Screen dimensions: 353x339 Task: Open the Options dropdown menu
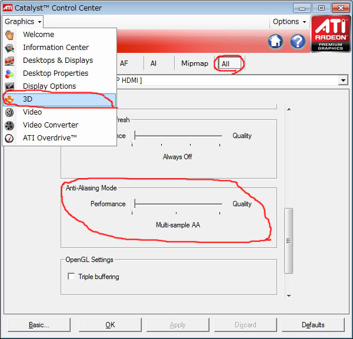pos(289,22)
